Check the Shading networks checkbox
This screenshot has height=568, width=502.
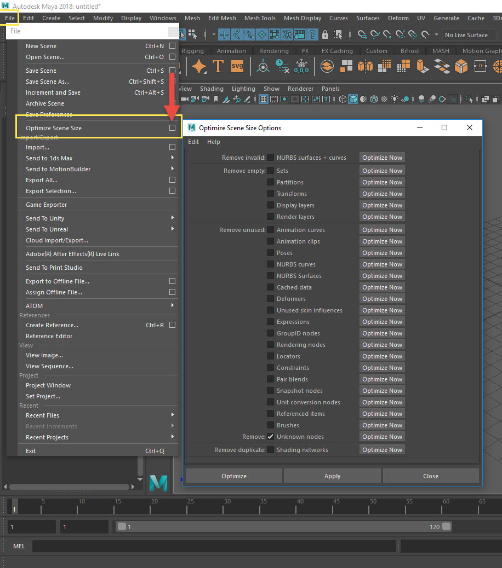[x=271, y=450]
